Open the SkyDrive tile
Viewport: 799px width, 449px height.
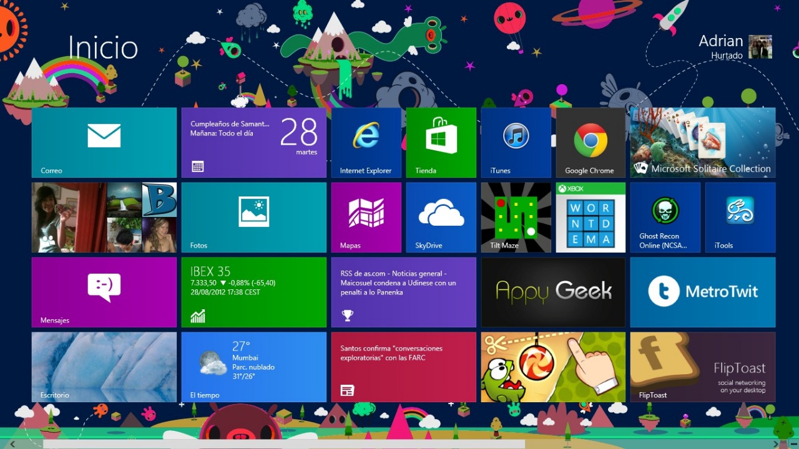tap(441, 218)
